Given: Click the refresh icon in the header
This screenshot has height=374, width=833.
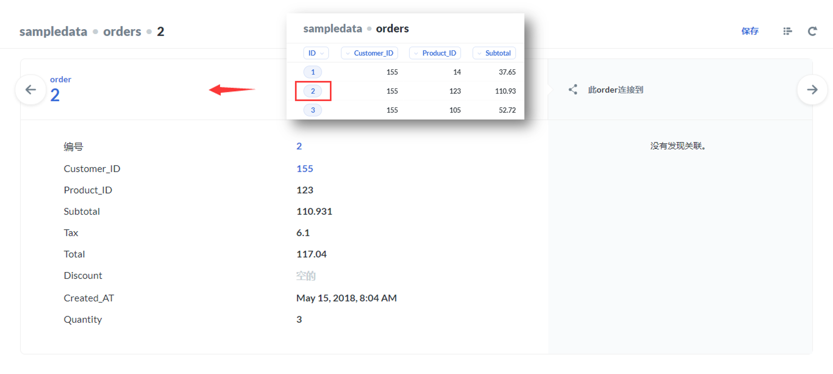Looking at the screenshot, I should pyautogui.click(x=812, y=31).
